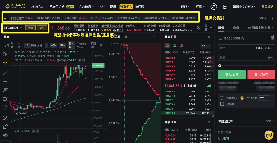Viewport: 277px width, 143px height.
Task: Select the arrow cursor chart tool
Action: (x=5, y=54)
